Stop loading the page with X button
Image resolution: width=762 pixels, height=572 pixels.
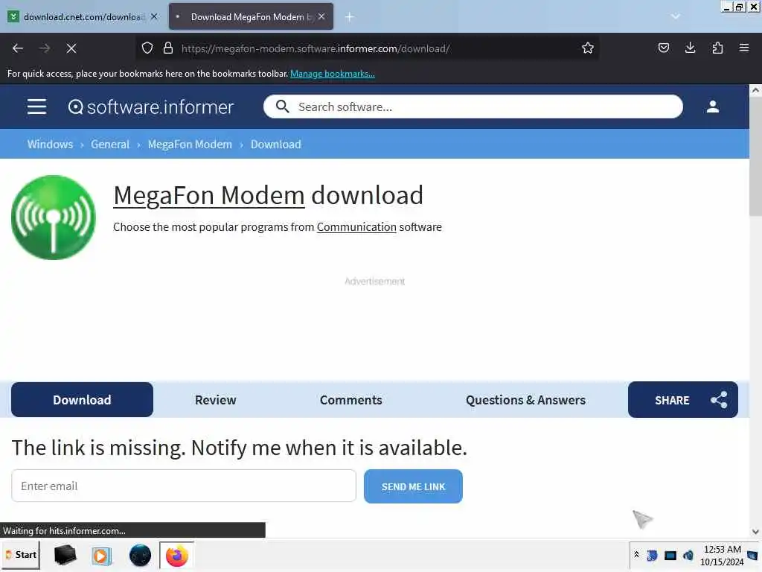coord(71,48)
